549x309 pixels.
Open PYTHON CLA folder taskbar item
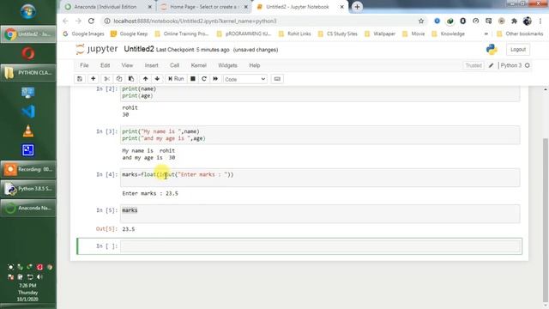(x=28, y=73)
